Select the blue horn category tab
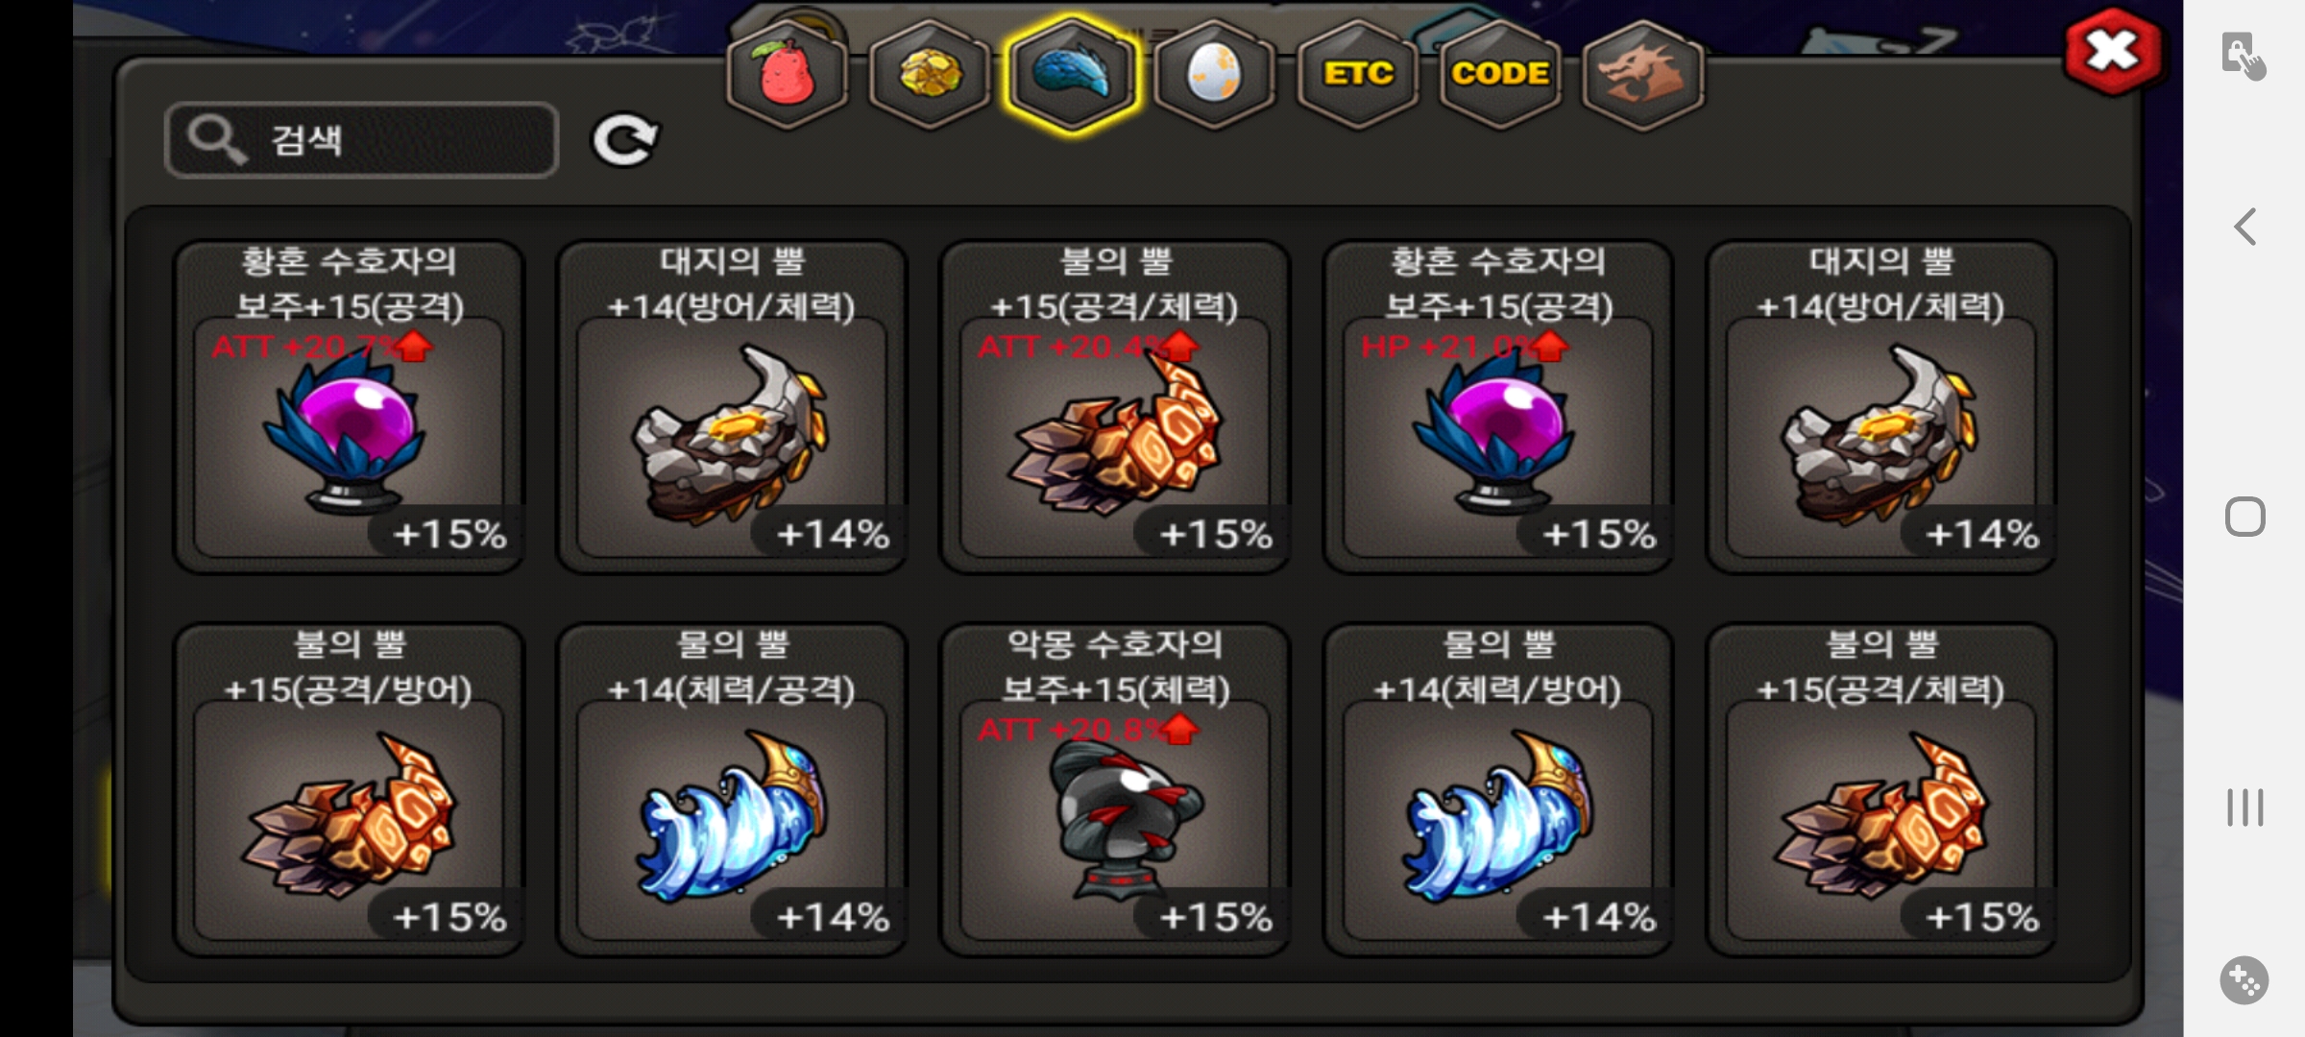The height and width of the screenshot is (1037, 2305). [x=1072, y=75]
